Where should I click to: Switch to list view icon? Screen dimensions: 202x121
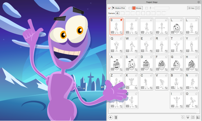click(198, 117)
